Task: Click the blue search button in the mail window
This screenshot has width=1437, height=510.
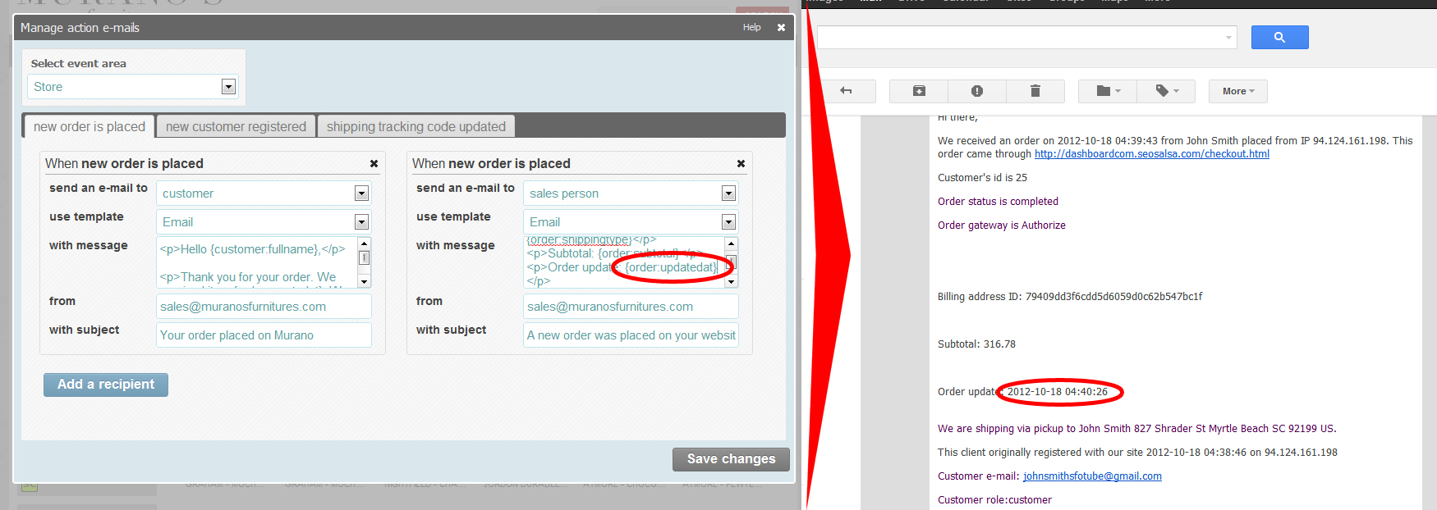Action: click(x=1279, y=37)
